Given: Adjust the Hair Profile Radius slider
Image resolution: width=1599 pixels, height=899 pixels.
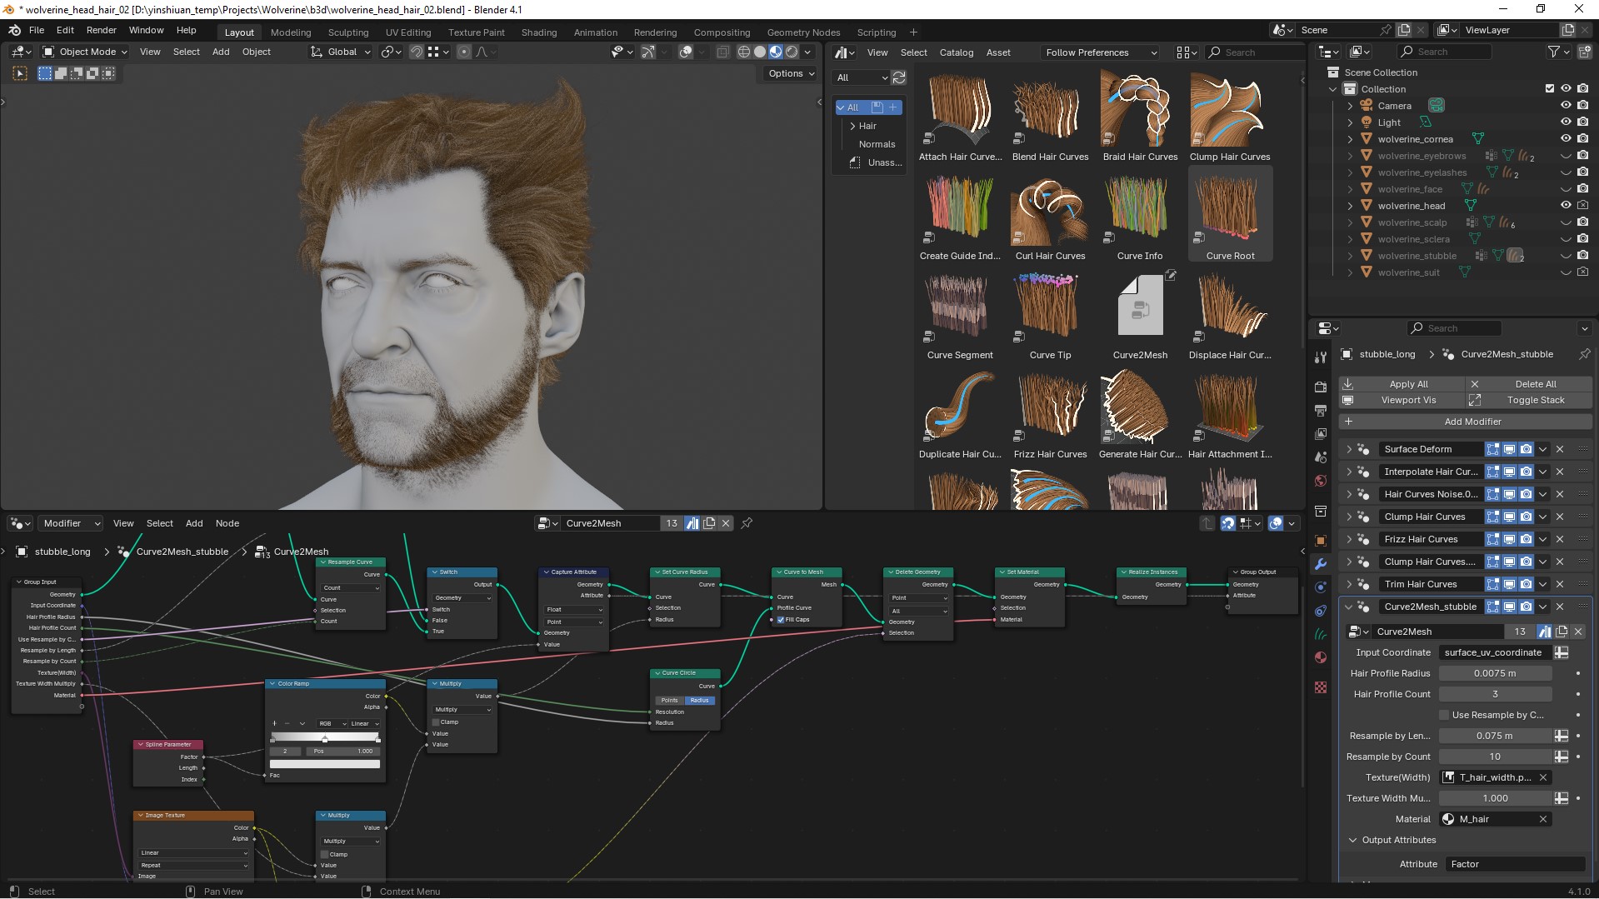Looking at the screenshot, I should tap(1496, 673).
